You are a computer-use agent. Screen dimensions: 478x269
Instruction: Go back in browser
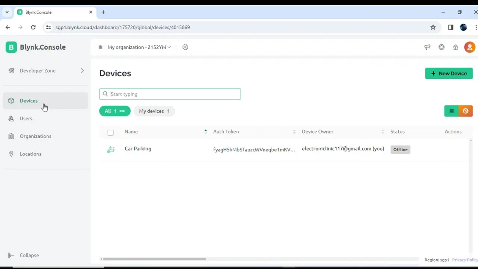(8, 27)
